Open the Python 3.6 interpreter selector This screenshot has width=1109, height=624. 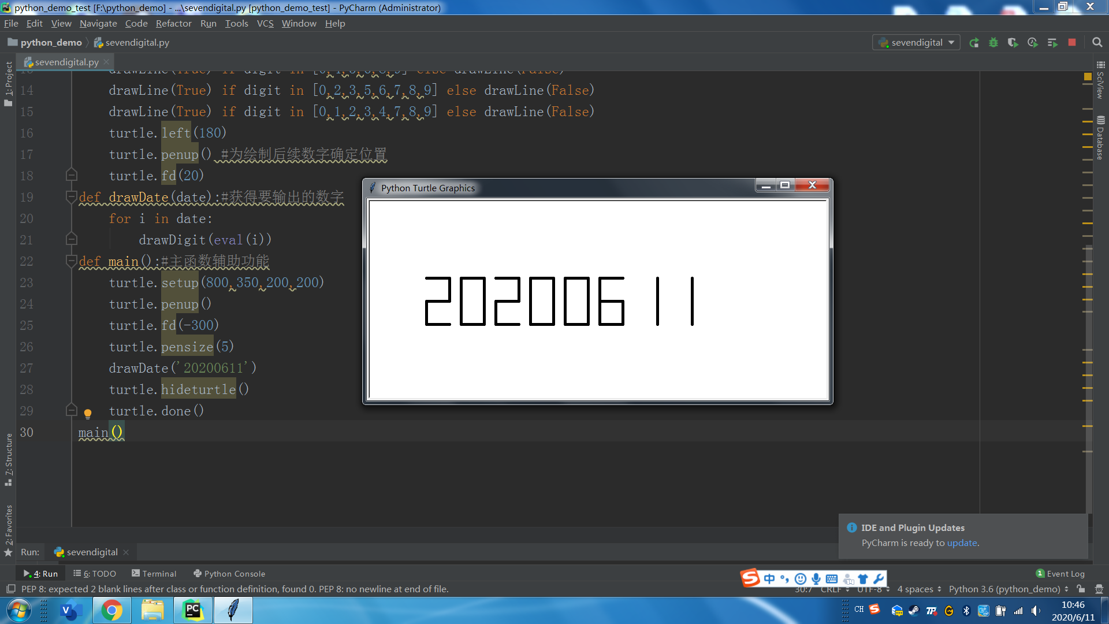(1008, 589)
